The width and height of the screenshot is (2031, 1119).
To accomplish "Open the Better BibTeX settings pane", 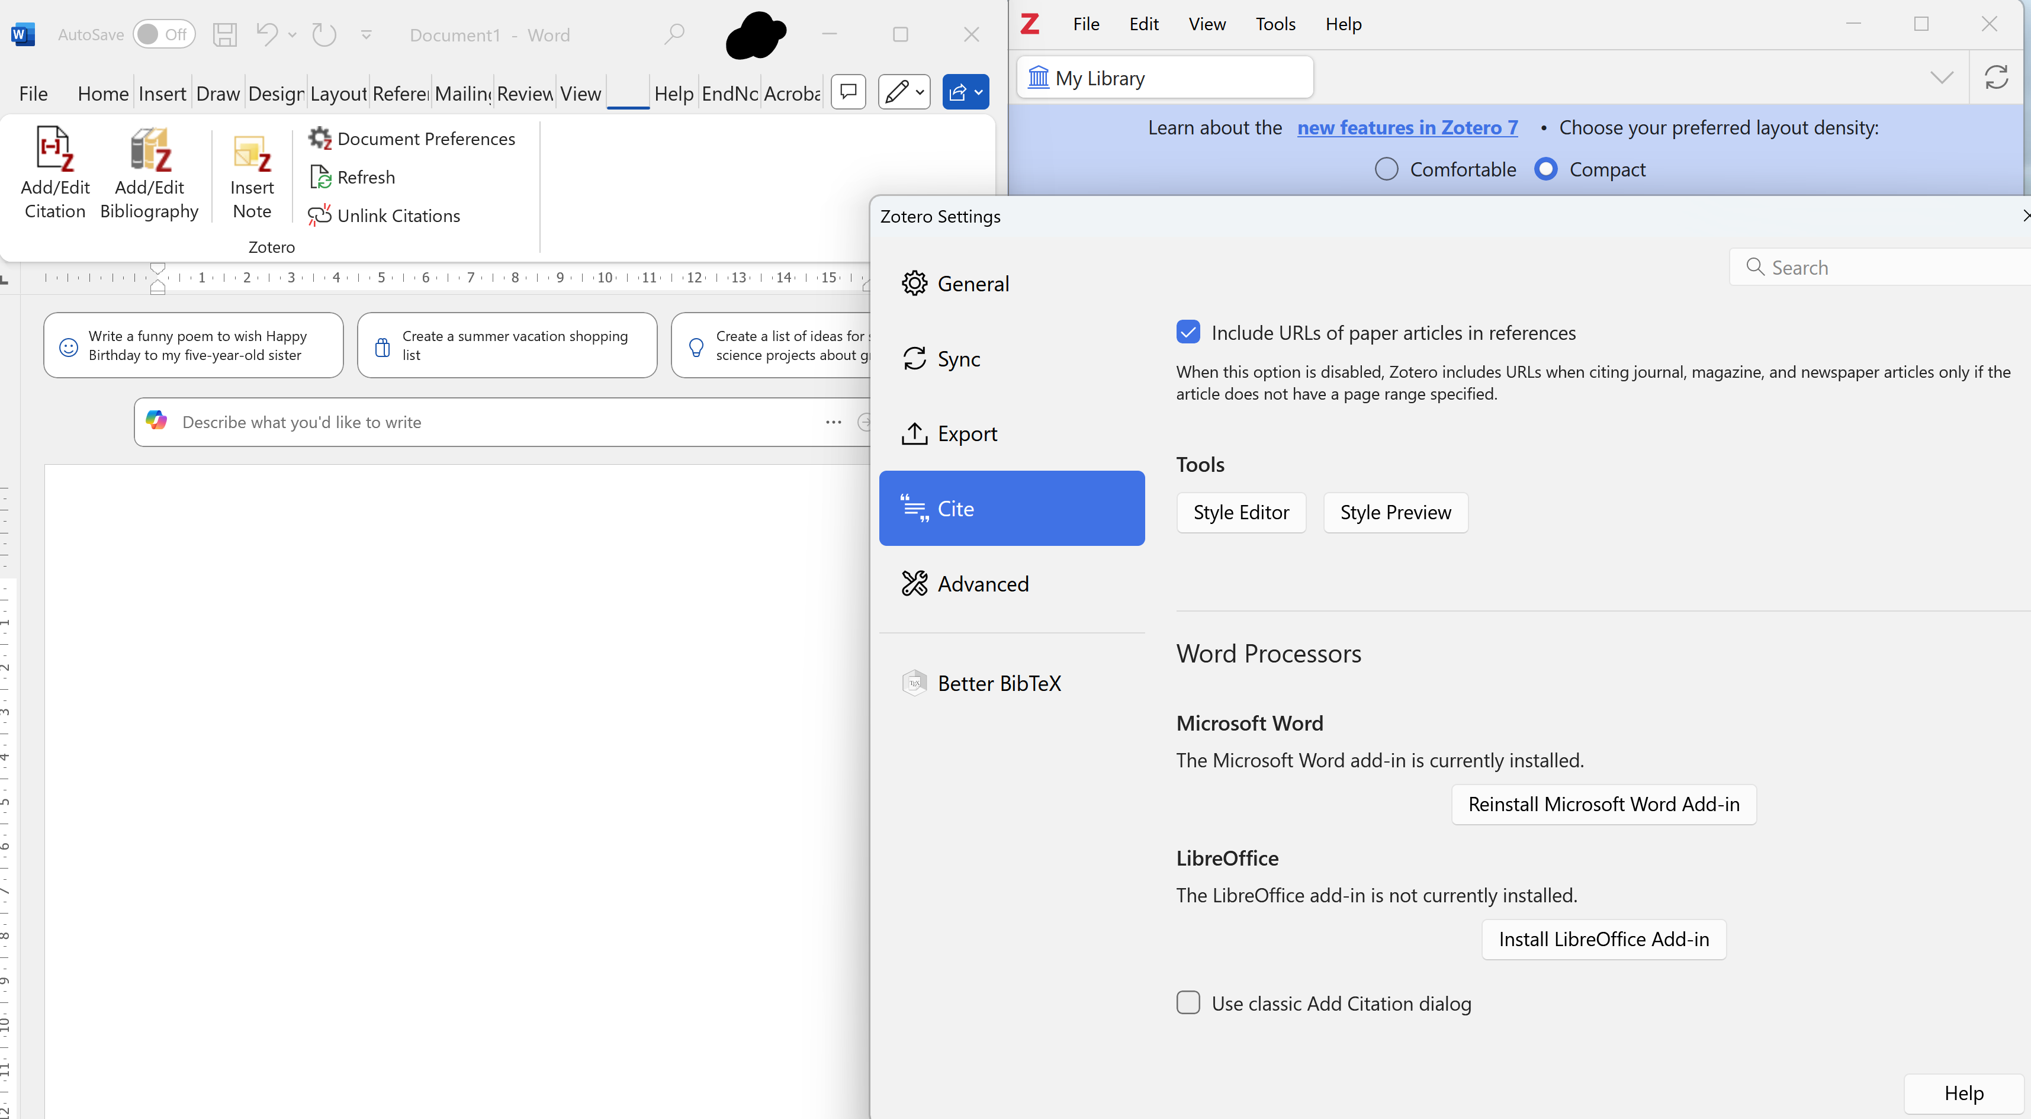I will [998, 683].
